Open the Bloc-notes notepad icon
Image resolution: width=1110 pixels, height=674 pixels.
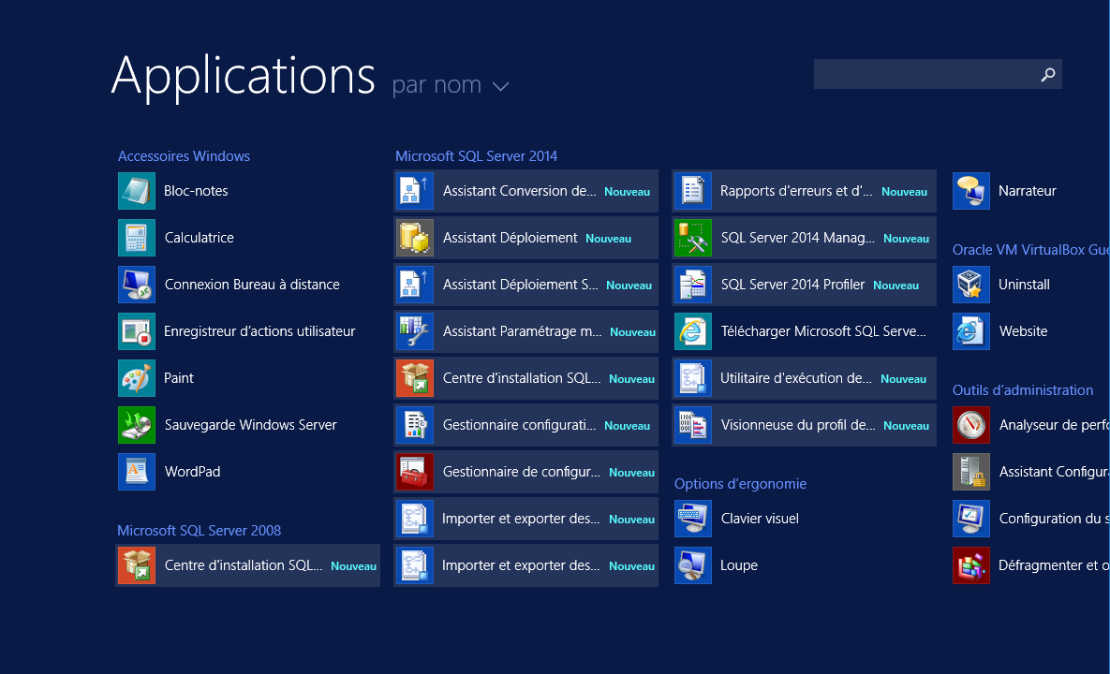(x=137, y=191)
